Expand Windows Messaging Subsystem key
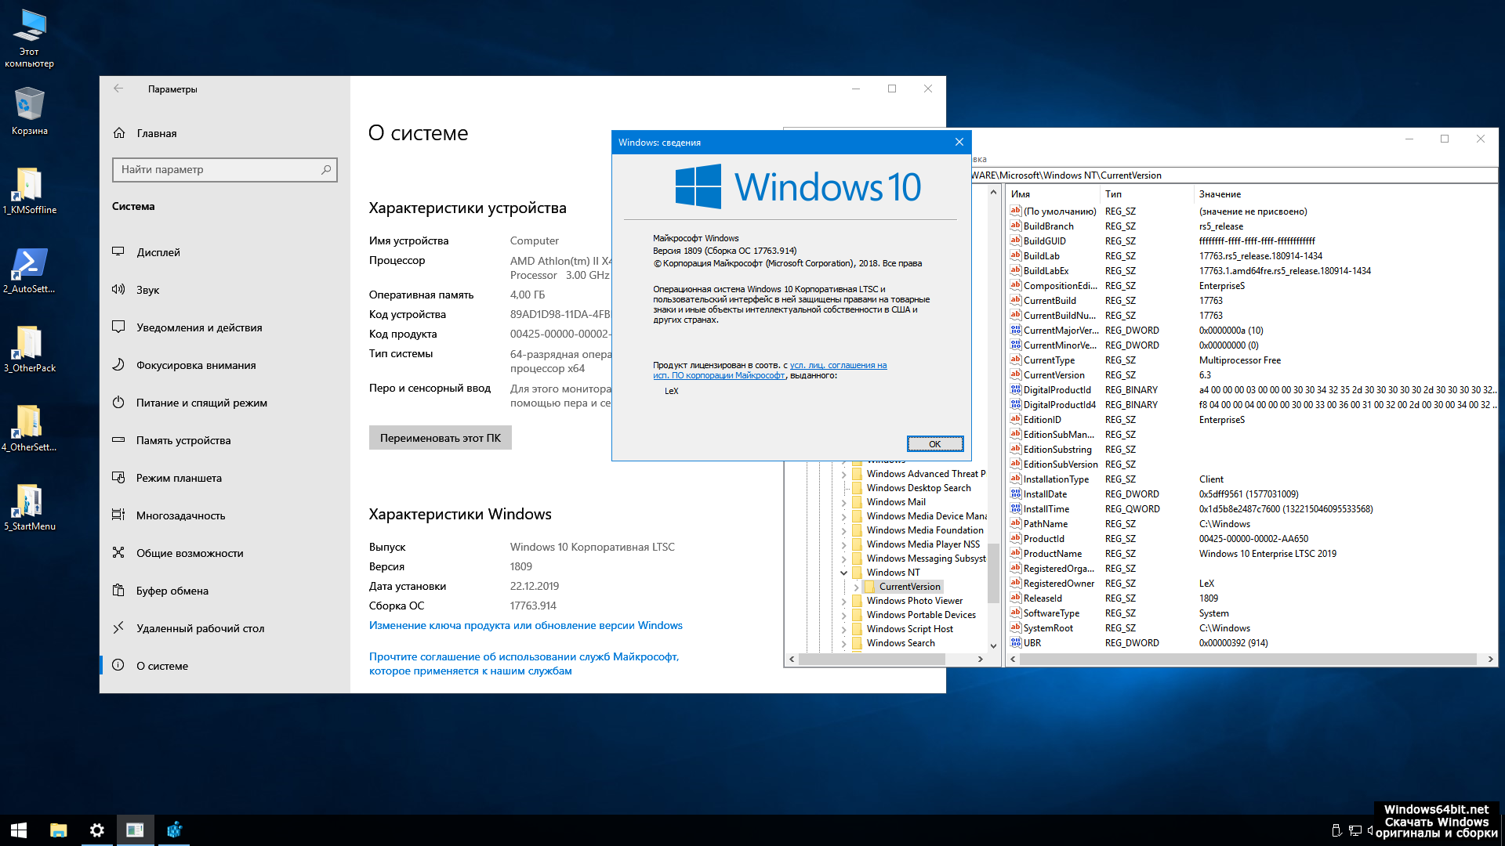The image size is (1505, 846). [844, 559]
